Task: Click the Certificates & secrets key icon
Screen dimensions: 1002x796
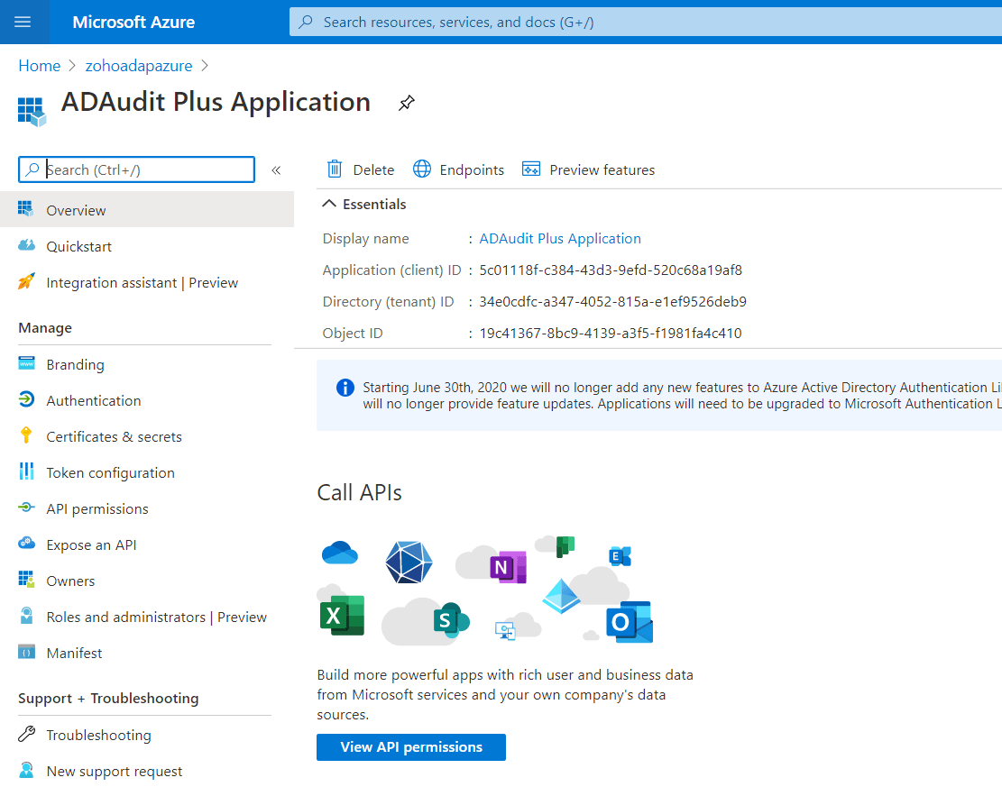Action: [x=27, y=436]
